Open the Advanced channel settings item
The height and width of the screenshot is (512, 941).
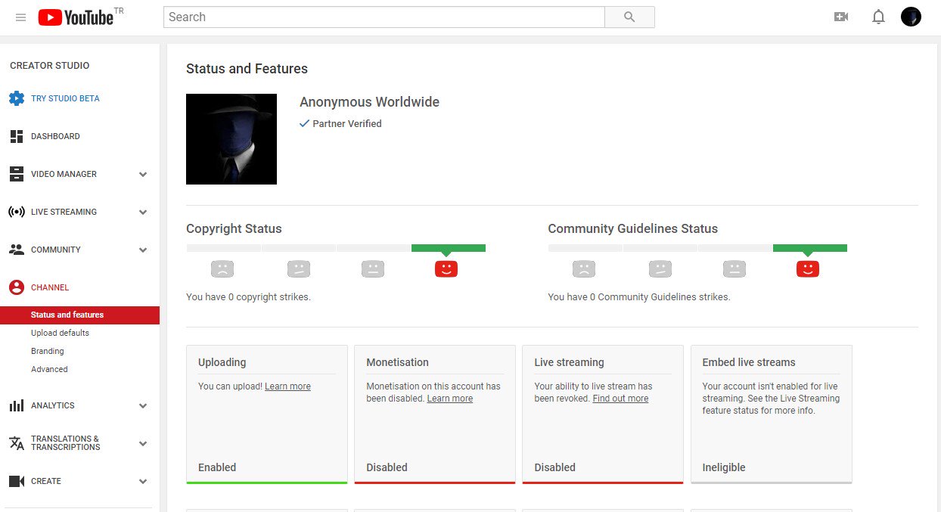point(49,369)
